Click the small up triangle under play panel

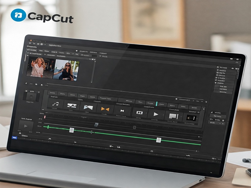20,133
